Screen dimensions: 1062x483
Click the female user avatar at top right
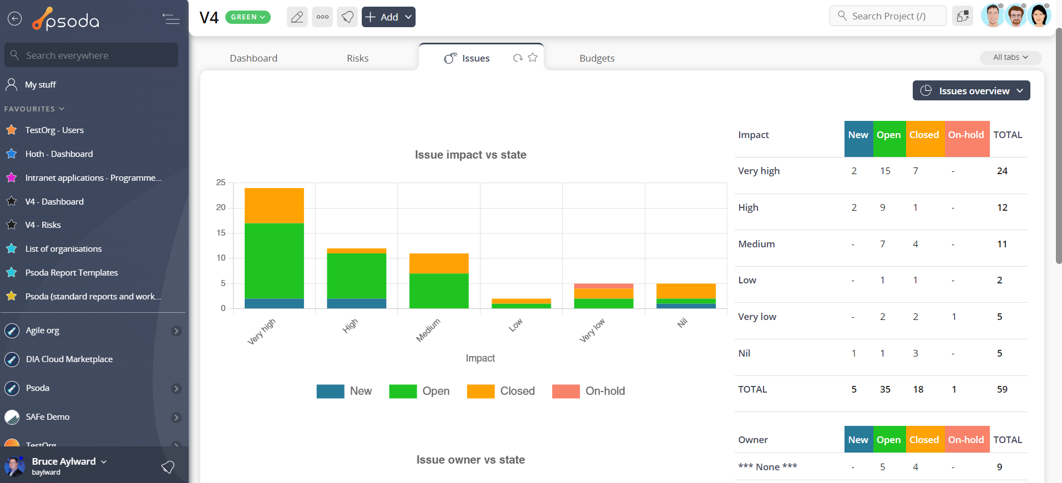[x=1039, y=16]
